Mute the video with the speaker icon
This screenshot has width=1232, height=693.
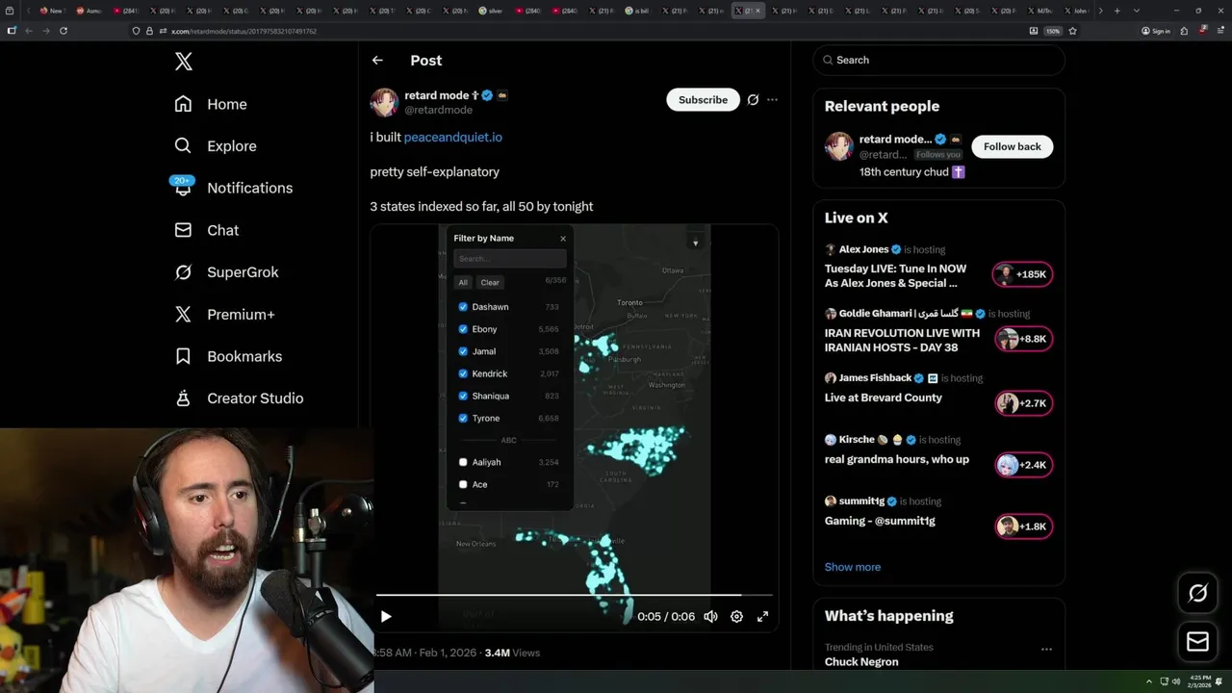coord(710,617)
